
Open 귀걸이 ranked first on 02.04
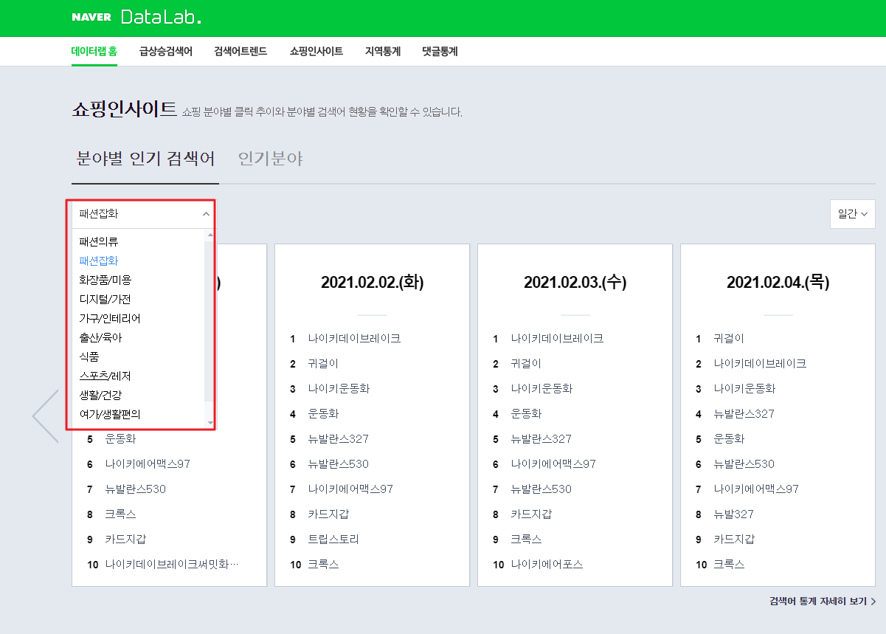pos(729,339)
